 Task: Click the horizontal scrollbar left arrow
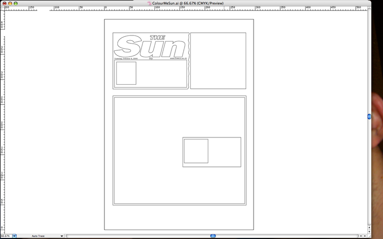[361, 236]
